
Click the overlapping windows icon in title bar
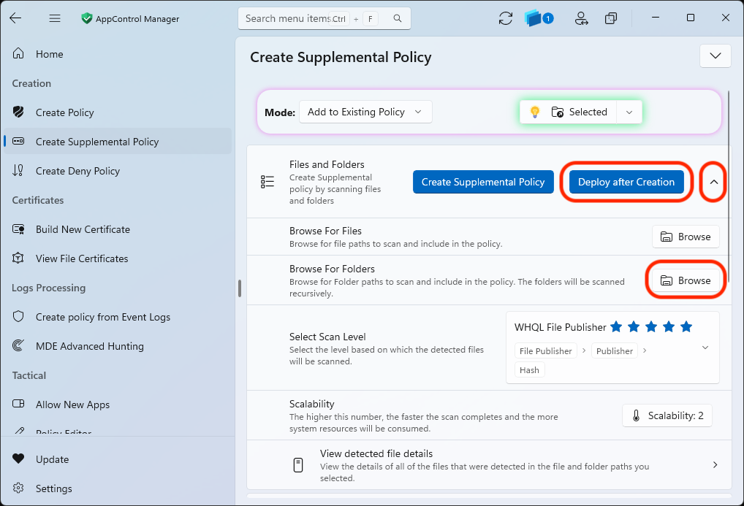pos(611,18)
